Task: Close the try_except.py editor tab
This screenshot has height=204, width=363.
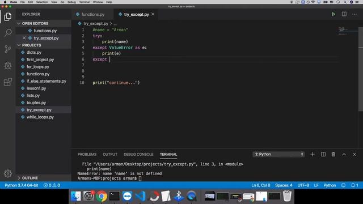Action: tap(153, 14)
